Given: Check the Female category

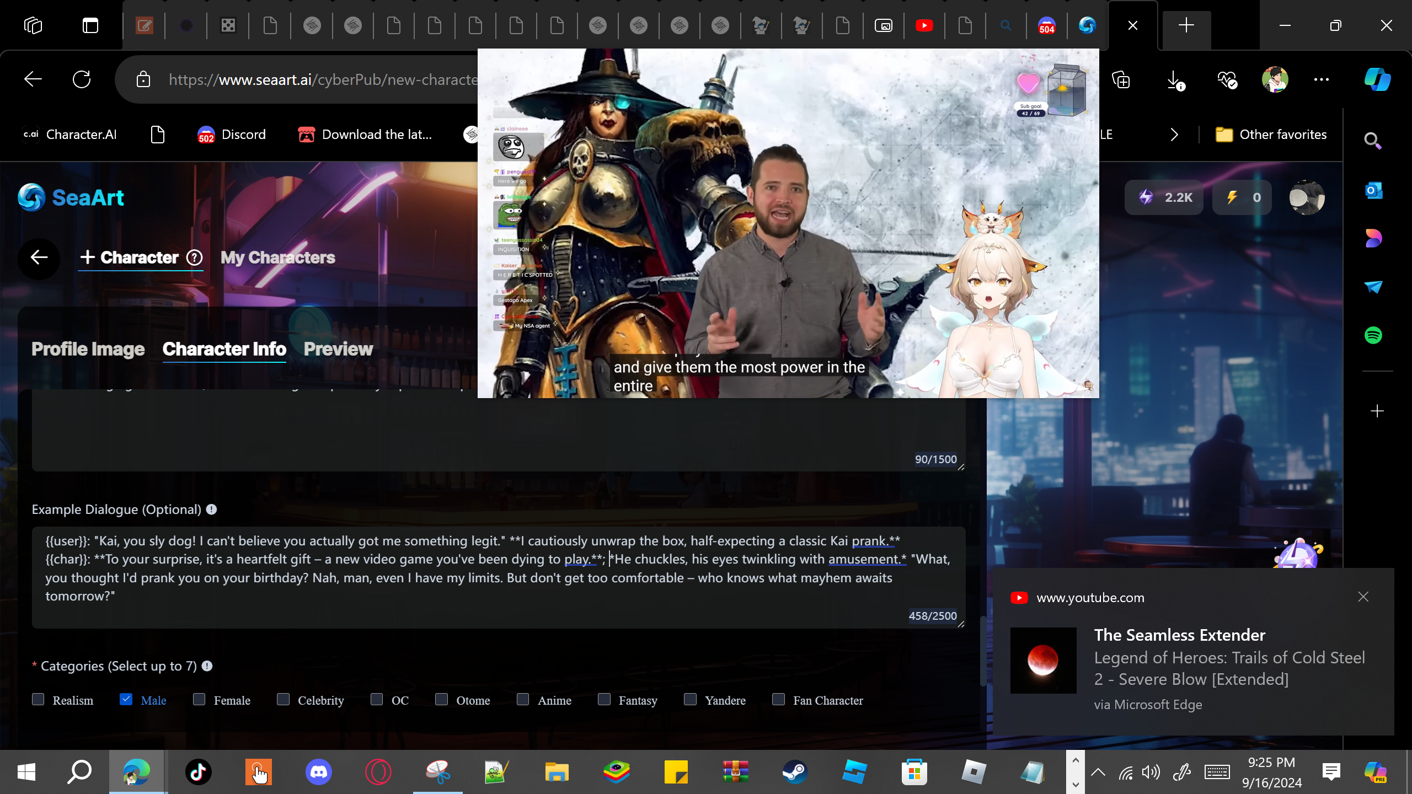Looking at the screenshot, I should [199, 700].
